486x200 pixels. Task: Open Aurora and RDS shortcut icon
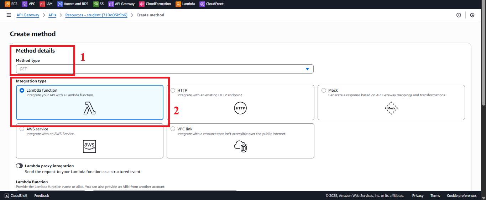[x=60, y=4]
